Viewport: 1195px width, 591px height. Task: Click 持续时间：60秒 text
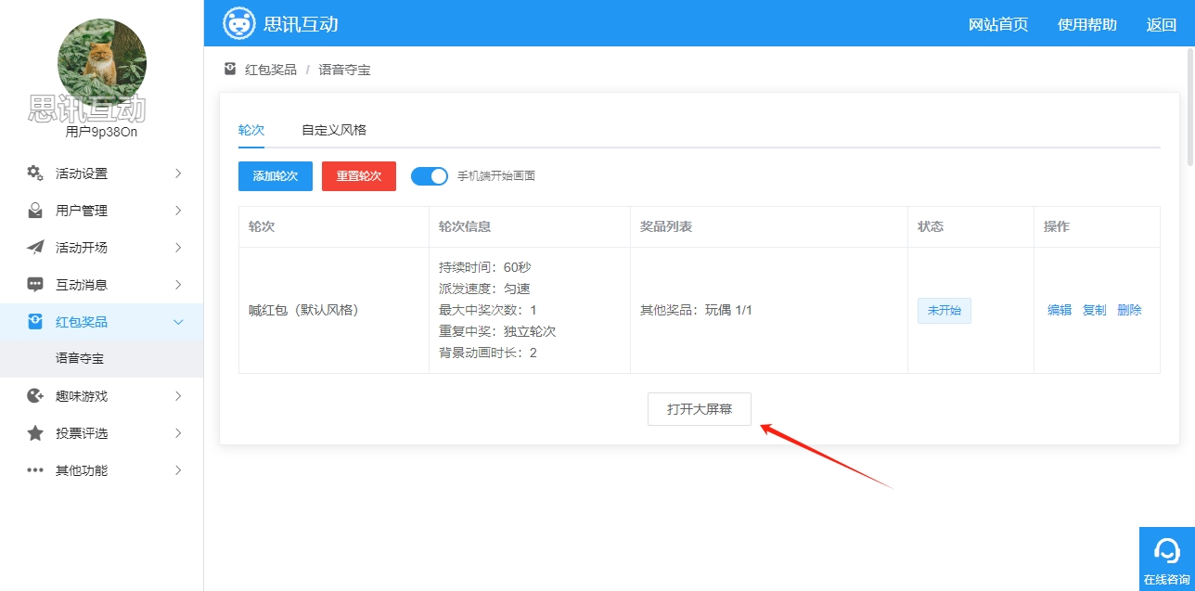coord(485,268)
